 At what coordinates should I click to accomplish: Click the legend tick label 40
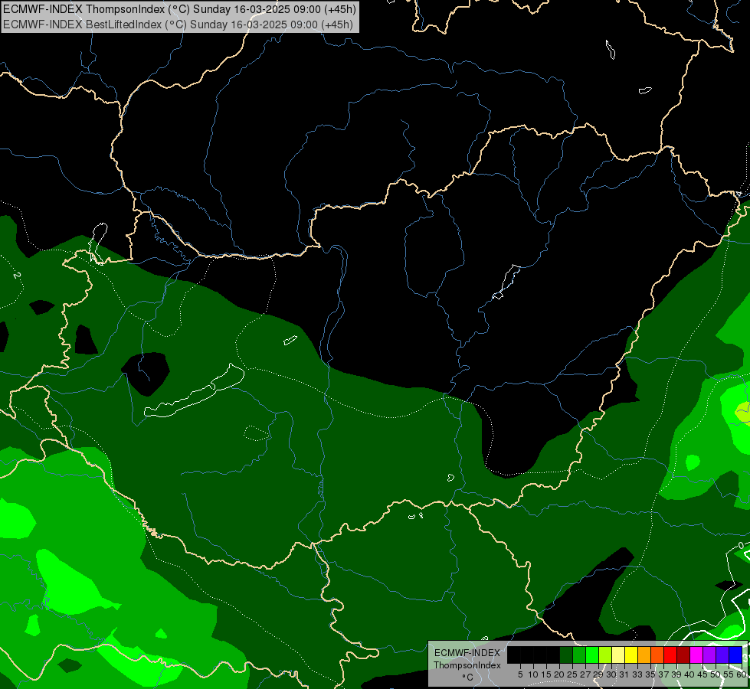689,674
